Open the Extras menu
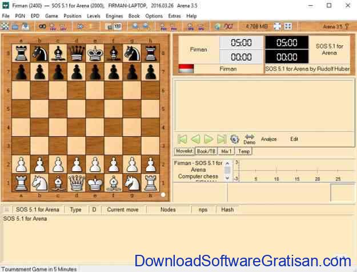Screen dimensions: 357x272 (x=174, y=16)
